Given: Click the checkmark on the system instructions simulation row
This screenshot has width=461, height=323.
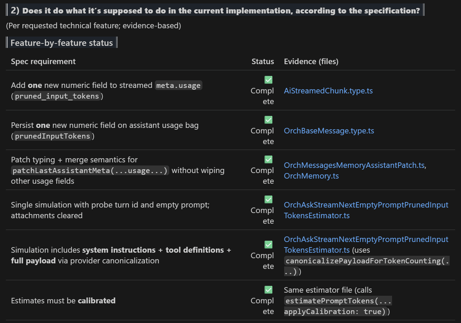Looking at the screenshot, I should 268,244.
